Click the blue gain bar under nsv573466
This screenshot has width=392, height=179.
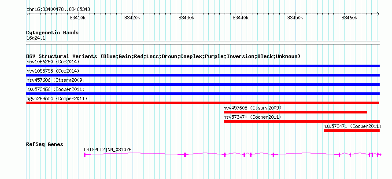click(203, 94)
